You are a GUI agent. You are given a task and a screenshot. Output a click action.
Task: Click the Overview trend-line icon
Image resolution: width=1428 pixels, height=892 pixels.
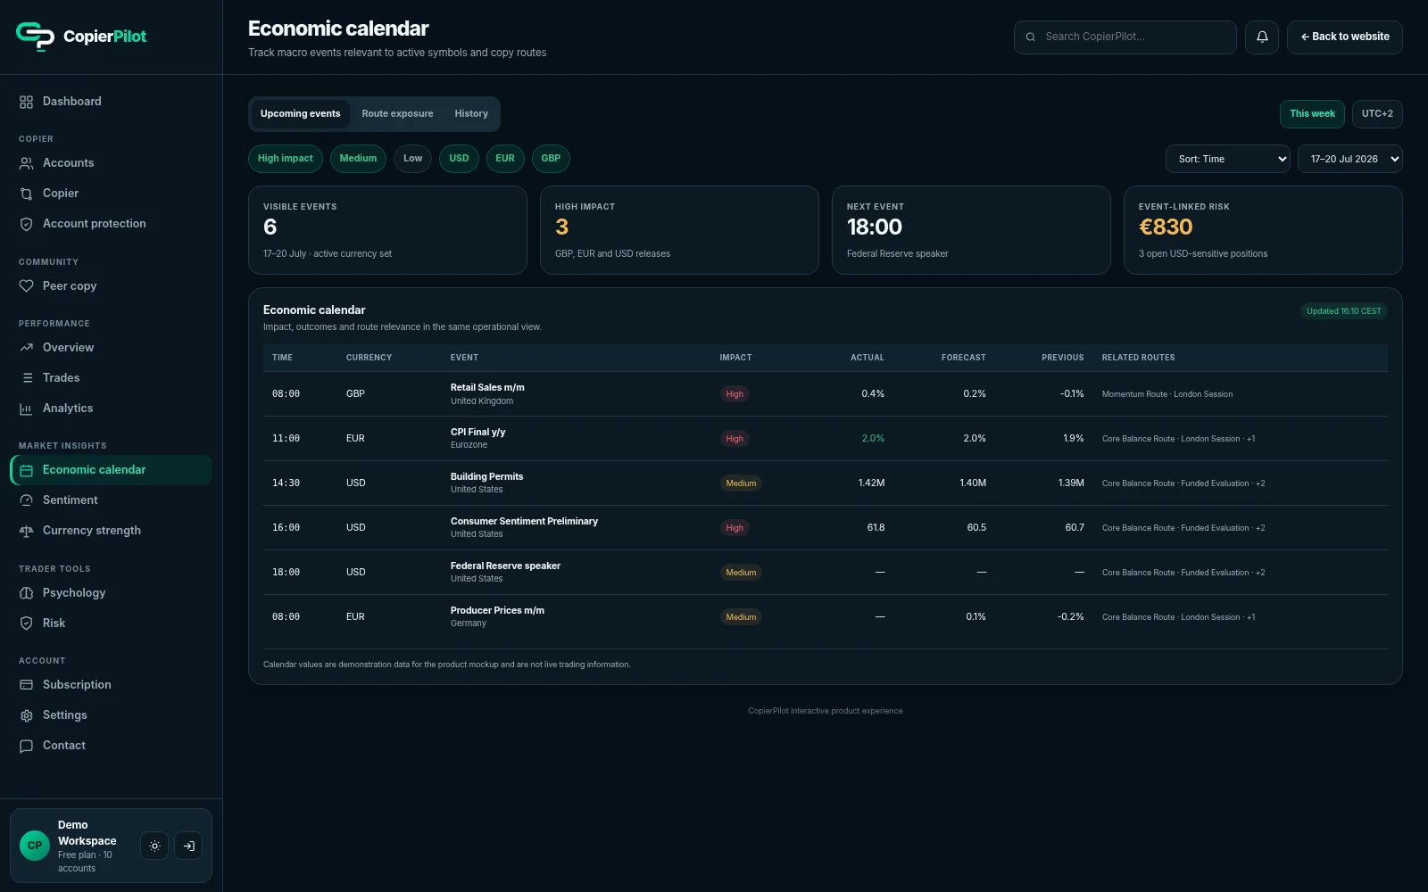click(x=26, y=348)
